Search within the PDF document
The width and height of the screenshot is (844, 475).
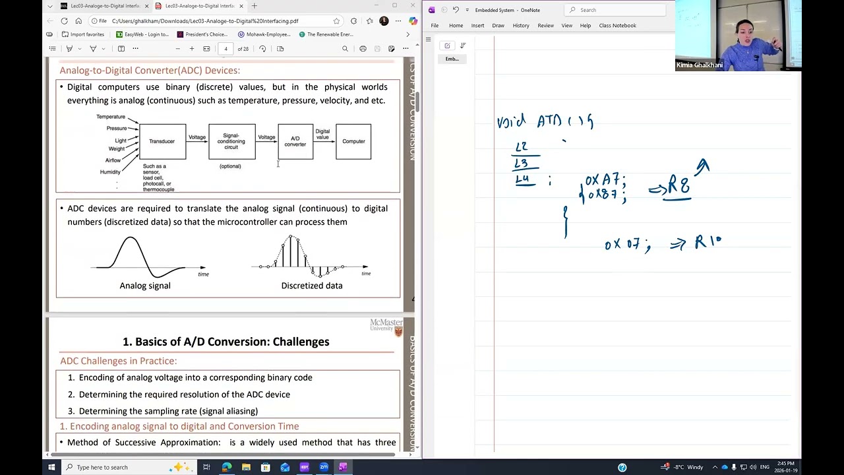(x=345, y=49)
